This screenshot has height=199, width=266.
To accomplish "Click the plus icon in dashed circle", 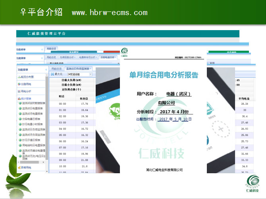I will (x=221, y=129).
